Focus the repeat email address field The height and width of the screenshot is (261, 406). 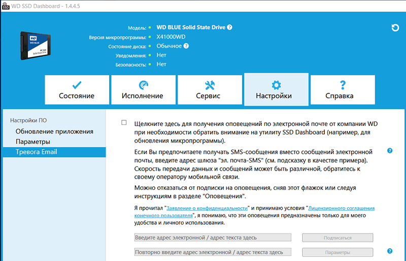pyautogui.click(x=213, y=252)
